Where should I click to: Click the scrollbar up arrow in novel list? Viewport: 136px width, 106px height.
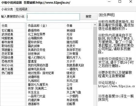[x=95, y=25]
